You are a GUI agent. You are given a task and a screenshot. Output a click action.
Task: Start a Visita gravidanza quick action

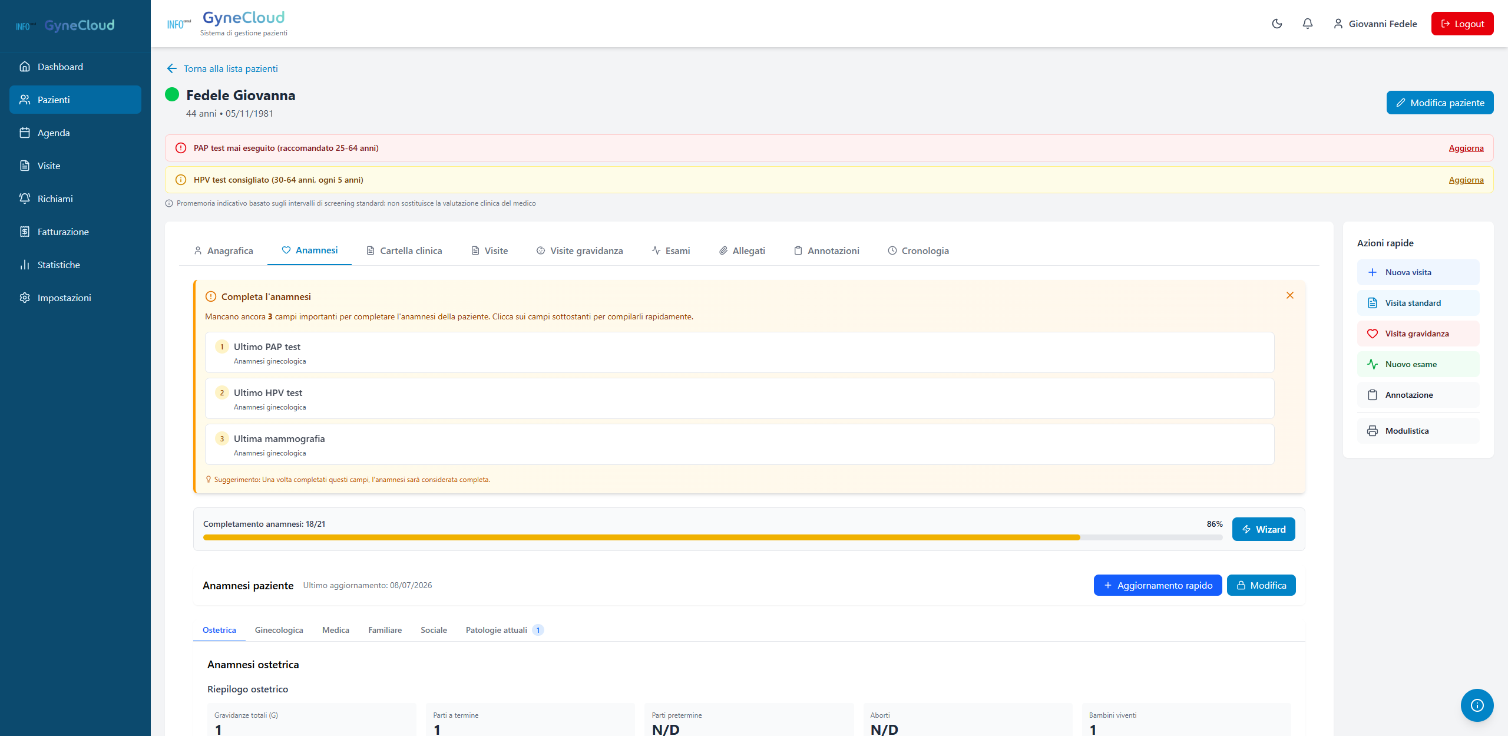click(1418, 334)
